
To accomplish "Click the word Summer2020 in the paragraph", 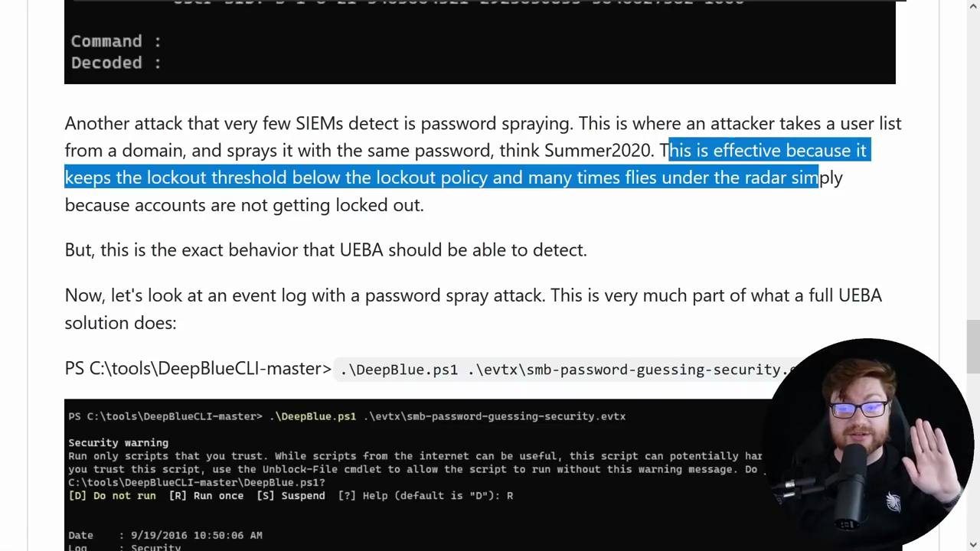I will click(599, 151).
